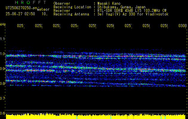188x119 pixels.
Task: Click the 0300 time axis label
Action: coord(183,26)
